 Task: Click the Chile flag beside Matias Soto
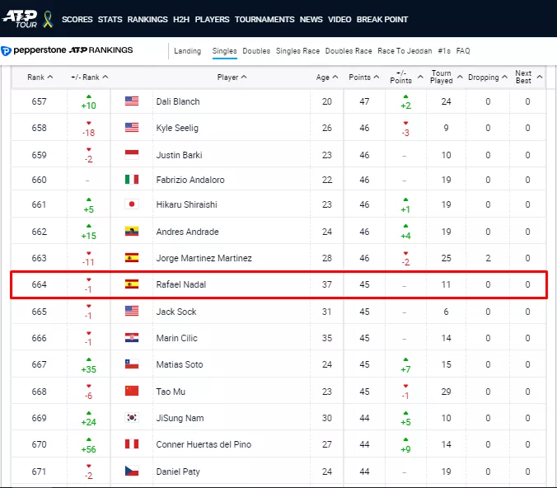tap(132, 364)
